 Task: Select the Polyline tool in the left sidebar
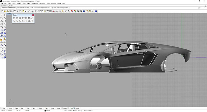[x=5, y=18]
